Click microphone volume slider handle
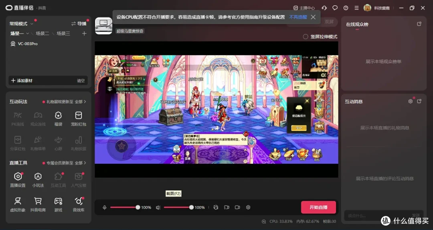 point(138,208)
